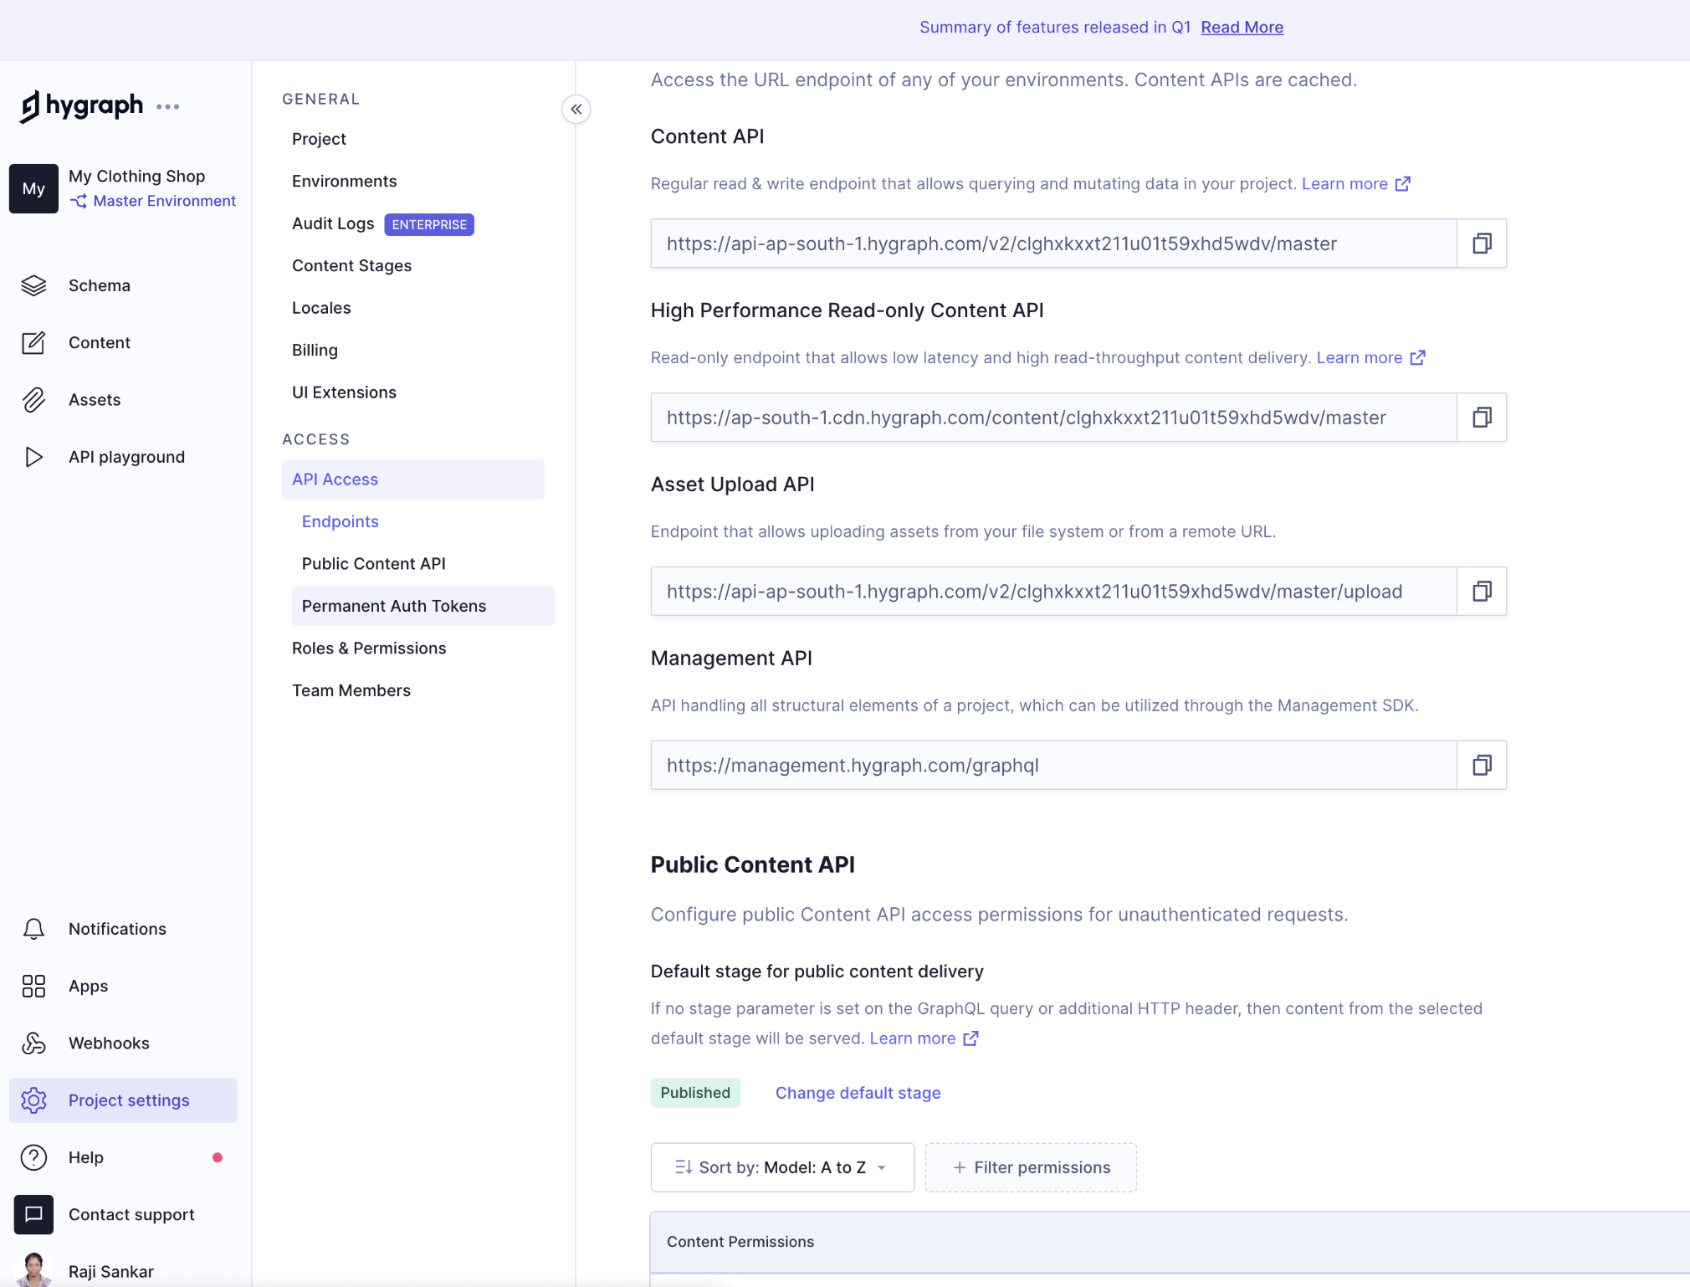Click the Read More link
The image size is (1690, 1287).
(x=1241, y=27)
